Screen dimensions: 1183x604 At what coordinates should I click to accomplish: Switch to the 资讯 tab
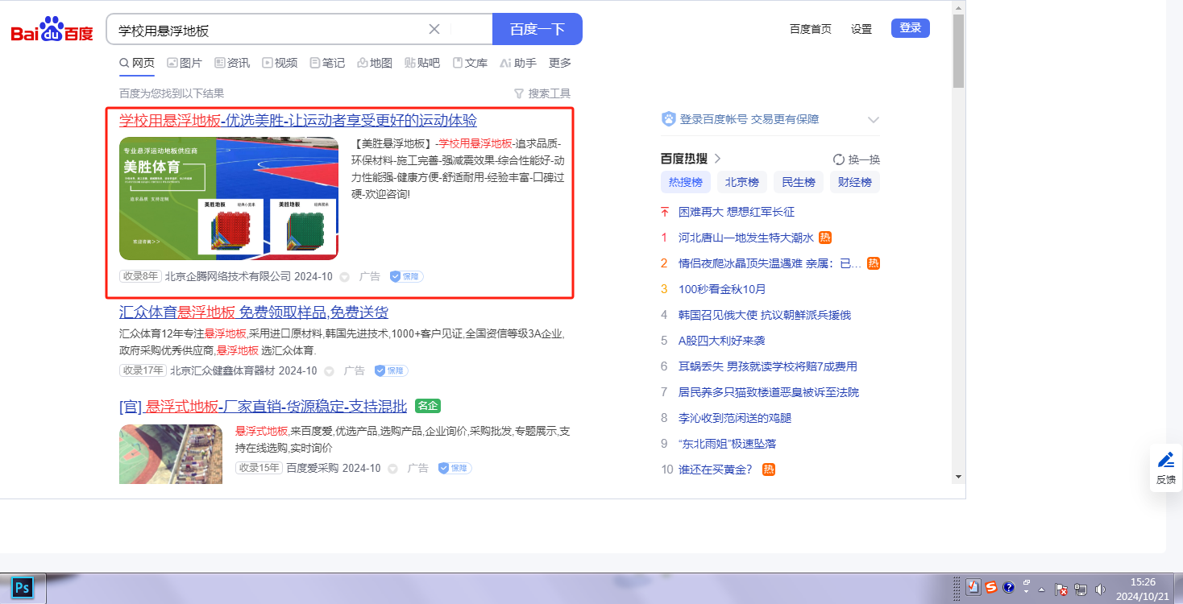click(x=232, y=63)
